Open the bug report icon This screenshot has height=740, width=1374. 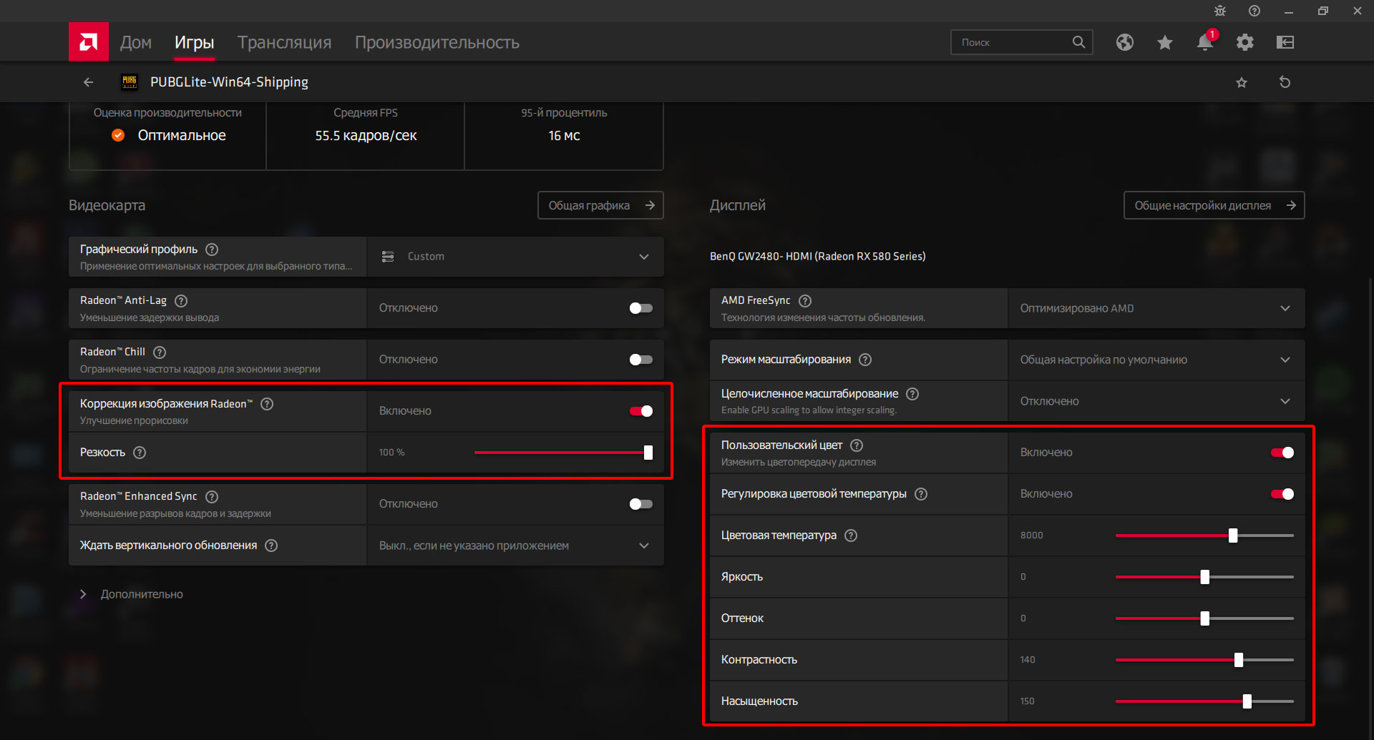pos(1220,11)
